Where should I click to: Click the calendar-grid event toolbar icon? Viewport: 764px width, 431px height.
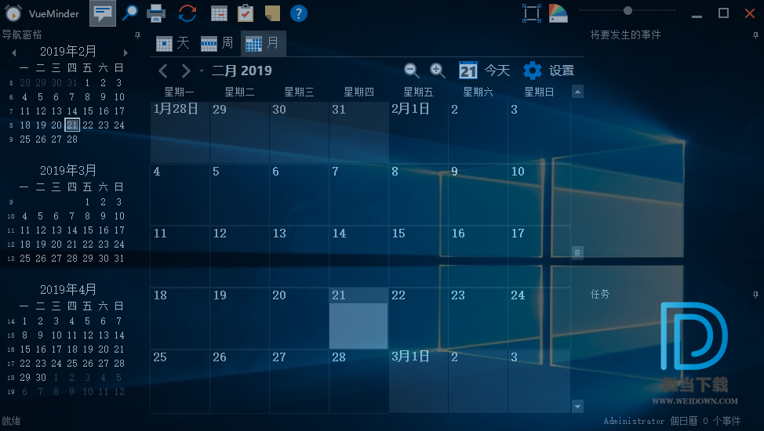(220, 13)
